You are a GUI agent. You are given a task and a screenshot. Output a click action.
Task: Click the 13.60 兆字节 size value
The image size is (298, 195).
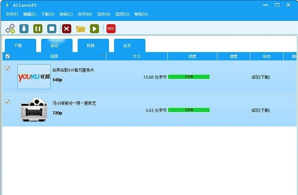[155, 77]
